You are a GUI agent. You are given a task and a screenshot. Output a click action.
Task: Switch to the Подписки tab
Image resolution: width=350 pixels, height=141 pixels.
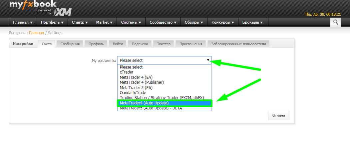click(140, 44)
